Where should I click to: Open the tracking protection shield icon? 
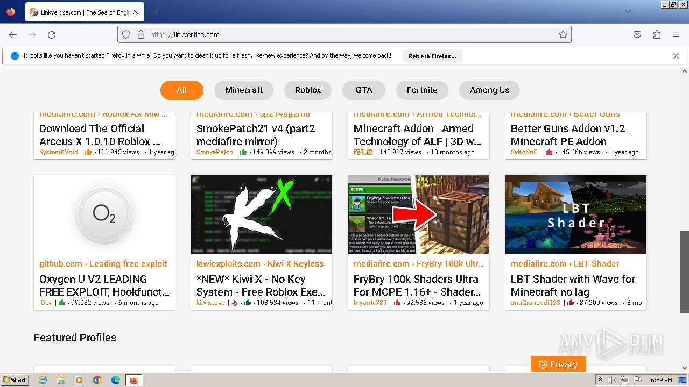pos(126,34)
